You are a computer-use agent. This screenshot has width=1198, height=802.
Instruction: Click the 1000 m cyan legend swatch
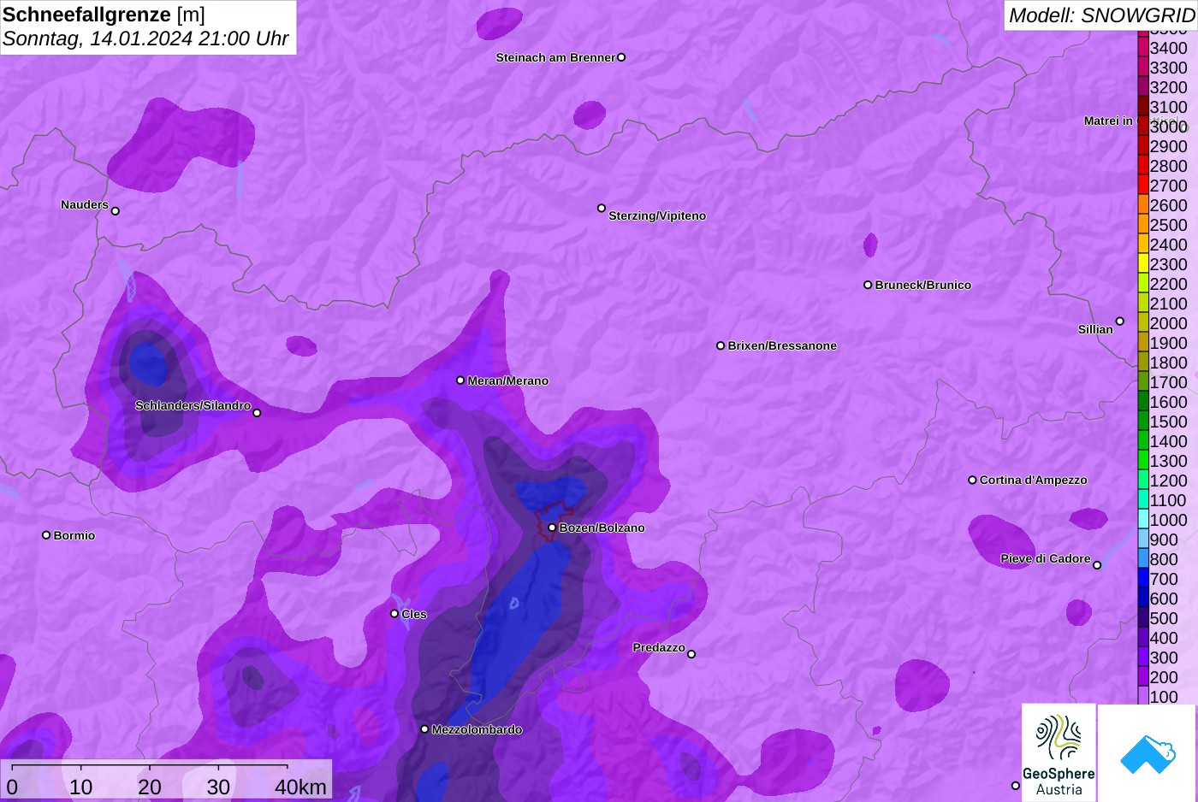tap(1143, 519)
